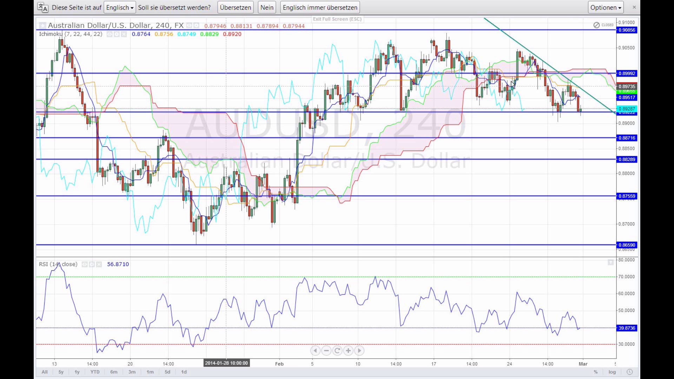This screenshot has width=674, height=379.
Task: Zoom in chart with plus button
Action: pos(348,351)
